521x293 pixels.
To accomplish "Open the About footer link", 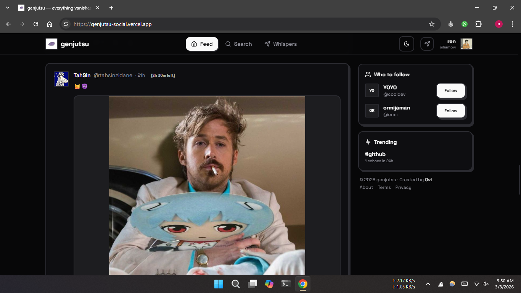I will (366, 187).
